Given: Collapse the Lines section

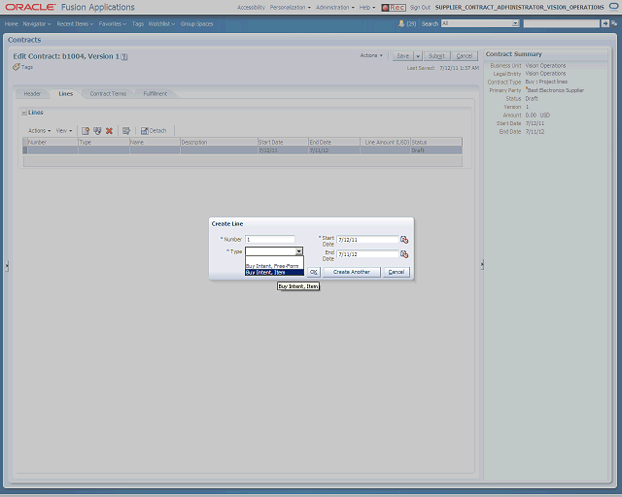Looking at the screenshot, I should pos(24,113).
